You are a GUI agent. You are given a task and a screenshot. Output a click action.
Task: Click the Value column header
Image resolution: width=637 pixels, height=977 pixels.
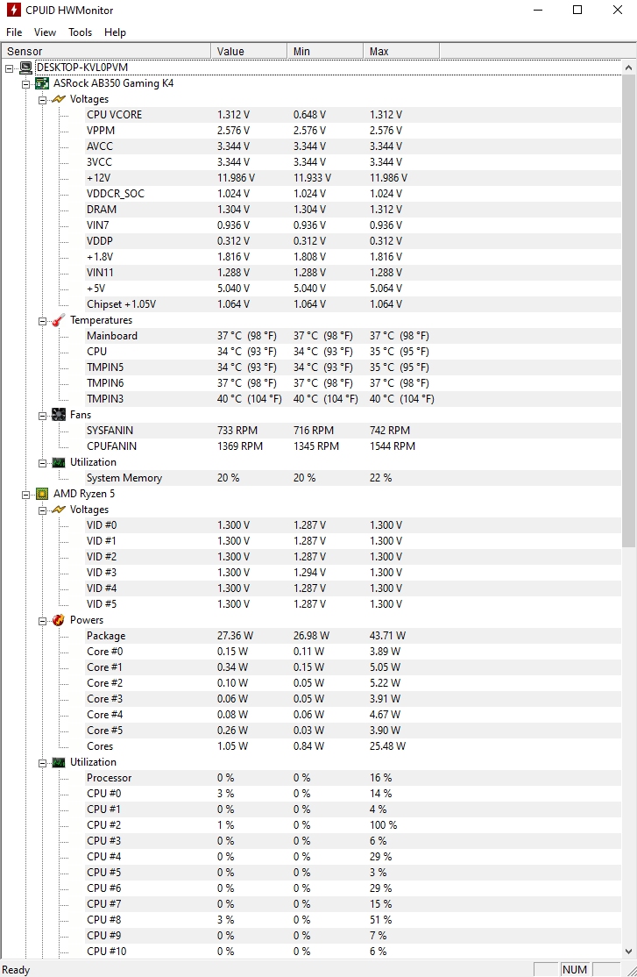(x=249, y=51)
